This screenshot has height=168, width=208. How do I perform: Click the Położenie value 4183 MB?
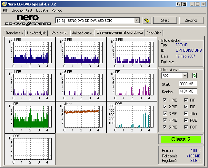[193, 156]
